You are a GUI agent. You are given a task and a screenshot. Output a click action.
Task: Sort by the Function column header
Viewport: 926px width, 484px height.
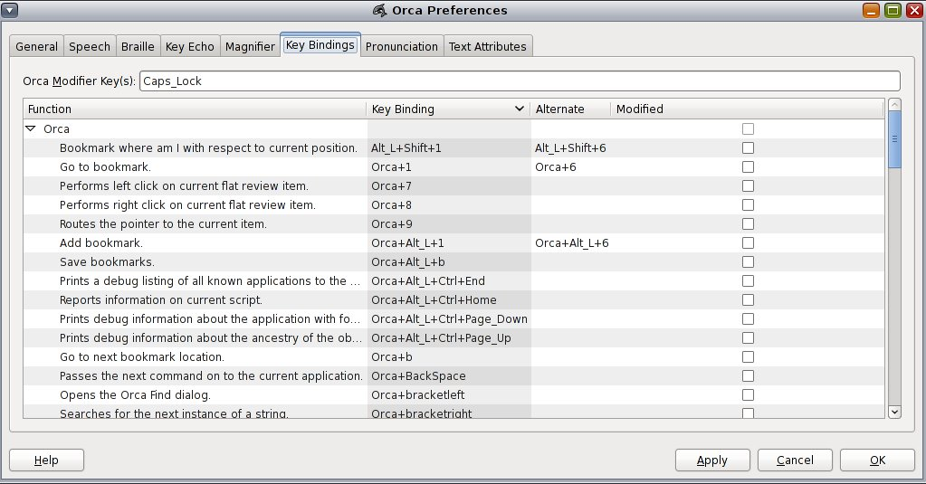coord(195,109)
